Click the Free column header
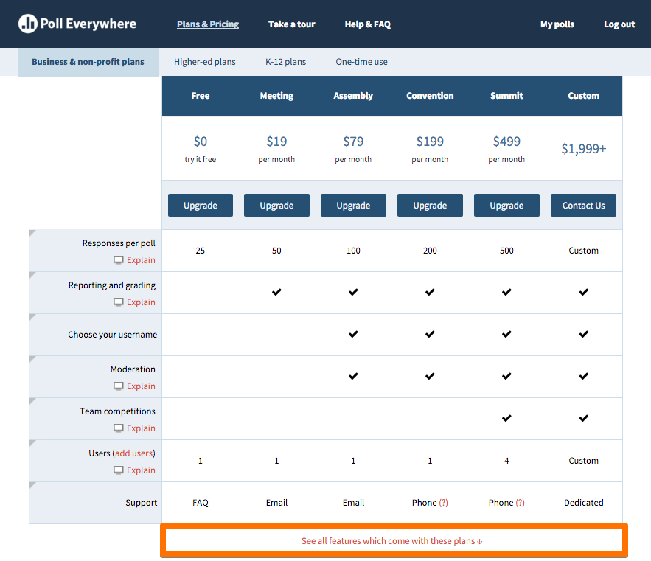651x561 pixels. click(x=201, y=96)
